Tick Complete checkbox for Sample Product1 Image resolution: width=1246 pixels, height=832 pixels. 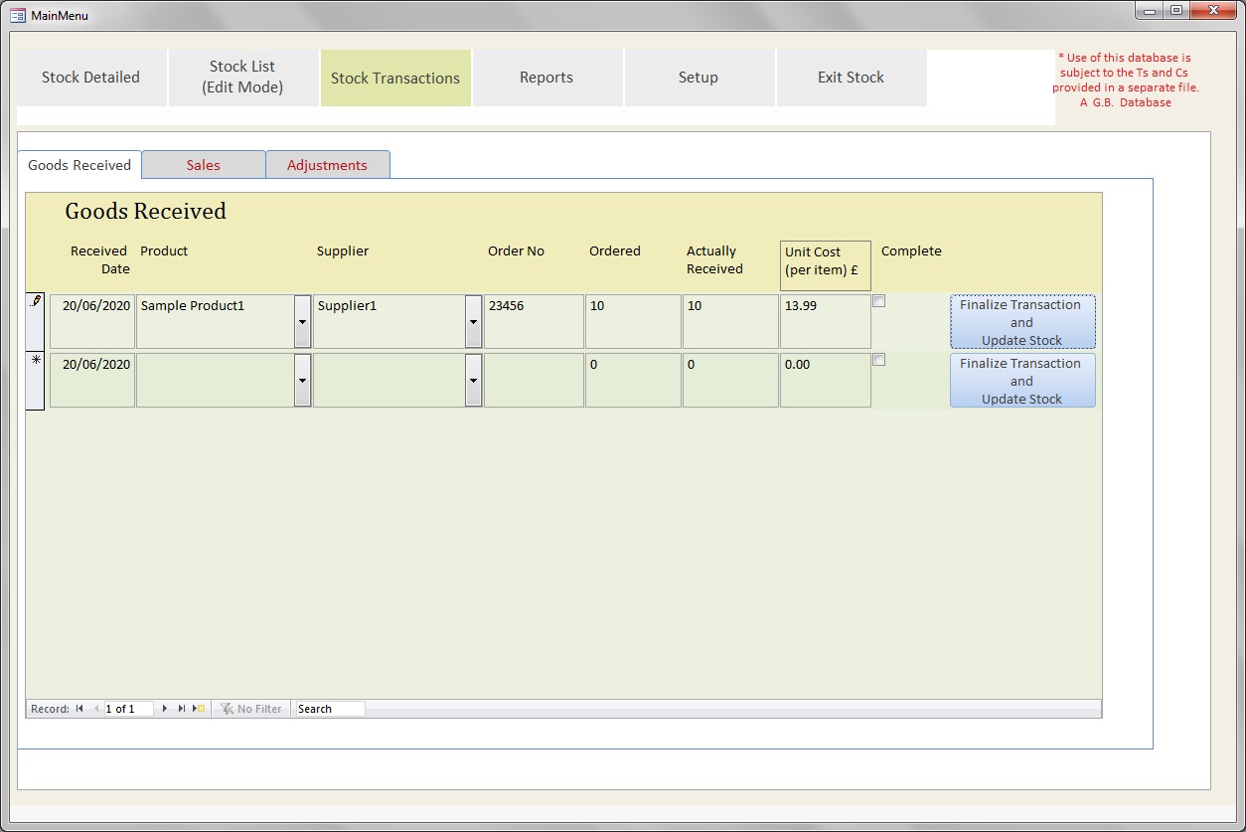click(878, 301)
